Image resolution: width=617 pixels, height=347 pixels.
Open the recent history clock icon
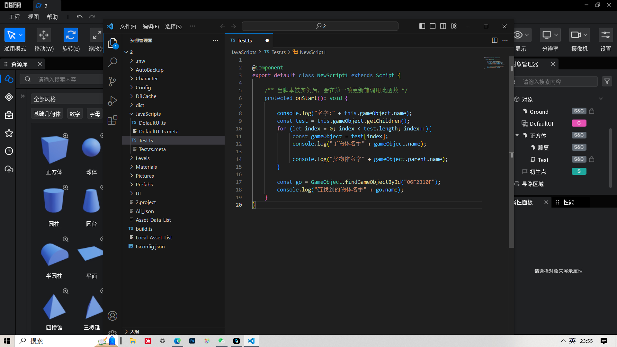(x=9, y=151)
